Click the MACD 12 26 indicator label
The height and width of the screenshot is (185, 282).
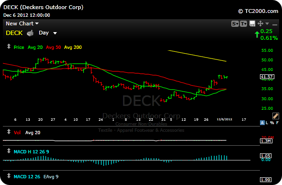[27, 177]
